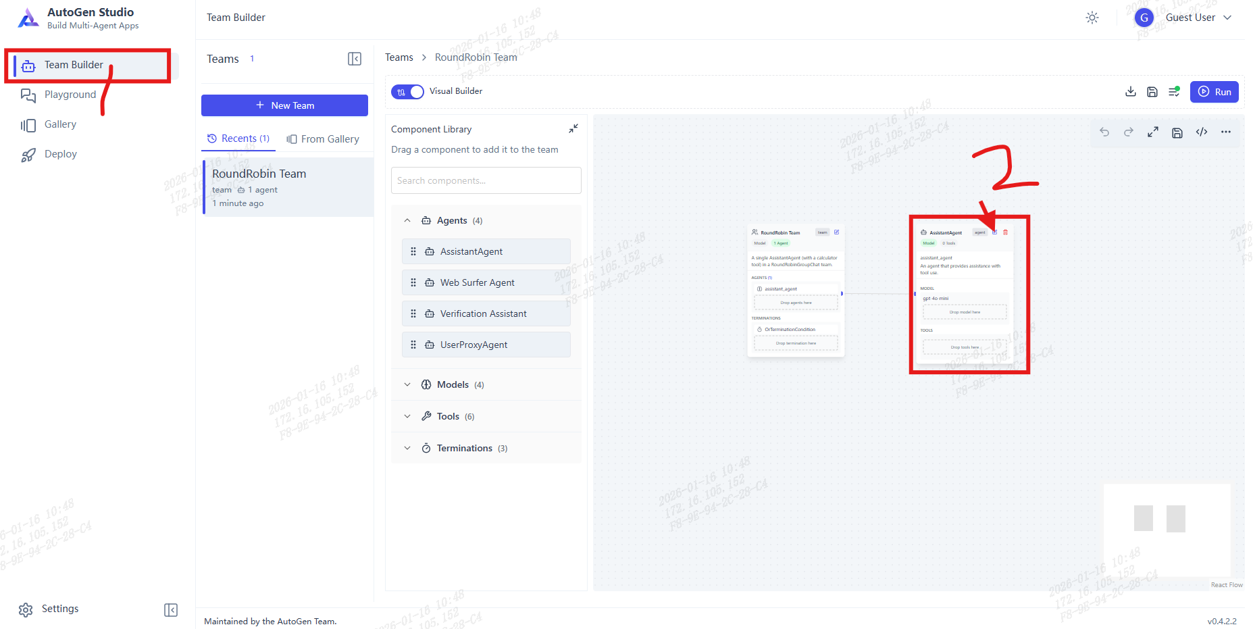Open the canvas more options ellipsis

[x=1225, y=132]
